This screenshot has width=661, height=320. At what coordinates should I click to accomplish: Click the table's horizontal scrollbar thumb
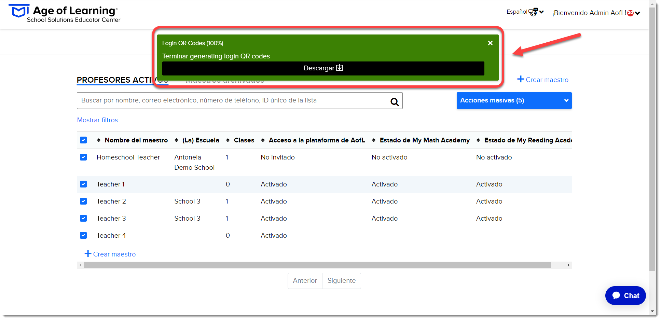tap(317, 265)
